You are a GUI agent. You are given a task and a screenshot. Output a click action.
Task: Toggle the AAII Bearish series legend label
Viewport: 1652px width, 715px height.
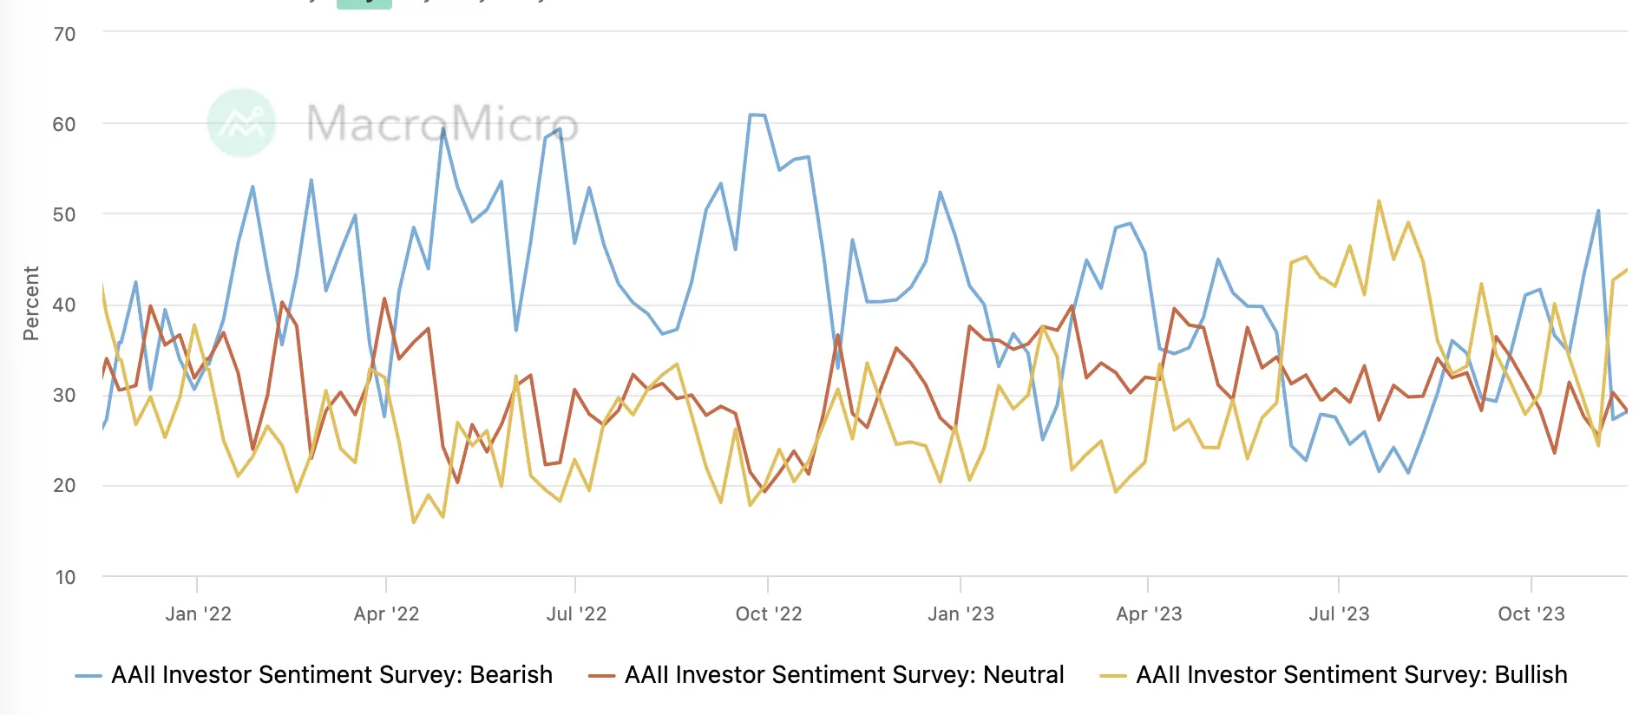coord(331,675)
